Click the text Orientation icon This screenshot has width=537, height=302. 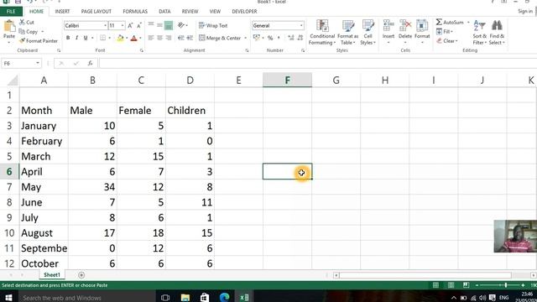click(x=181, y=25)
